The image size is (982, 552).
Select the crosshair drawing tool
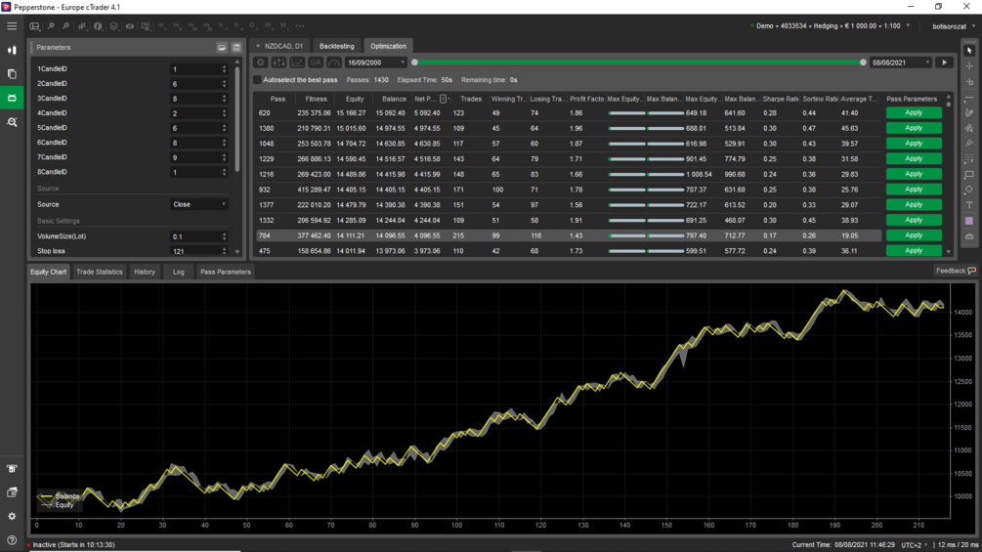point(969,66)
